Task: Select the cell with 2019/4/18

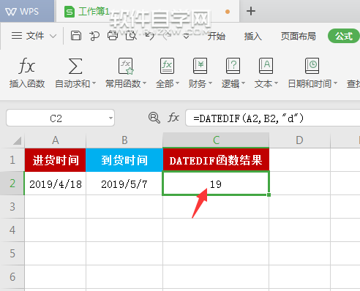Action: point(56,184)
